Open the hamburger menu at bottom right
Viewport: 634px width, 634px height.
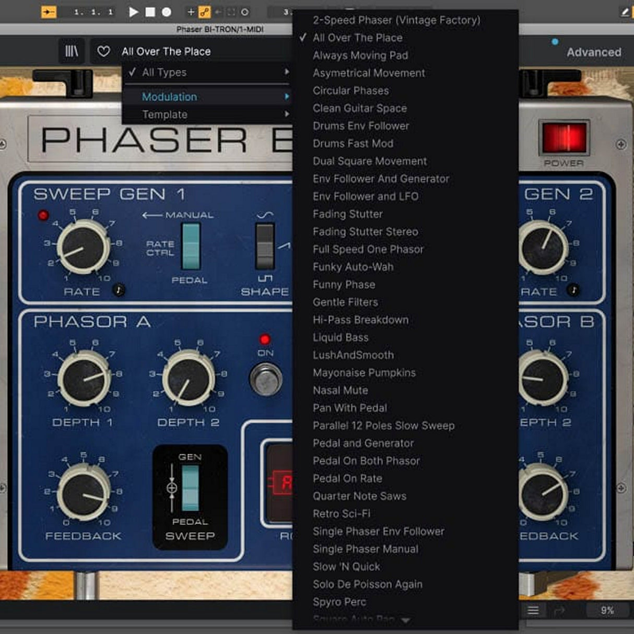[533, 610]
